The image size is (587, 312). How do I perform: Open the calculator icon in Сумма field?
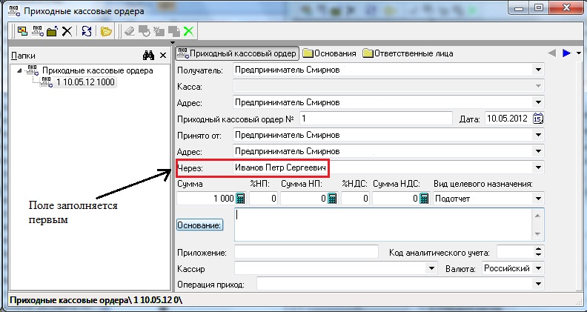click(240, 198)
